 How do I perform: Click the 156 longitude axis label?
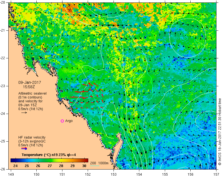coord(191,175)
